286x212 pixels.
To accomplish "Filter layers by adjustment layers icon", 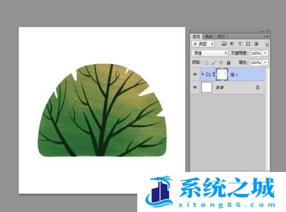I will (x=232, y=44).
